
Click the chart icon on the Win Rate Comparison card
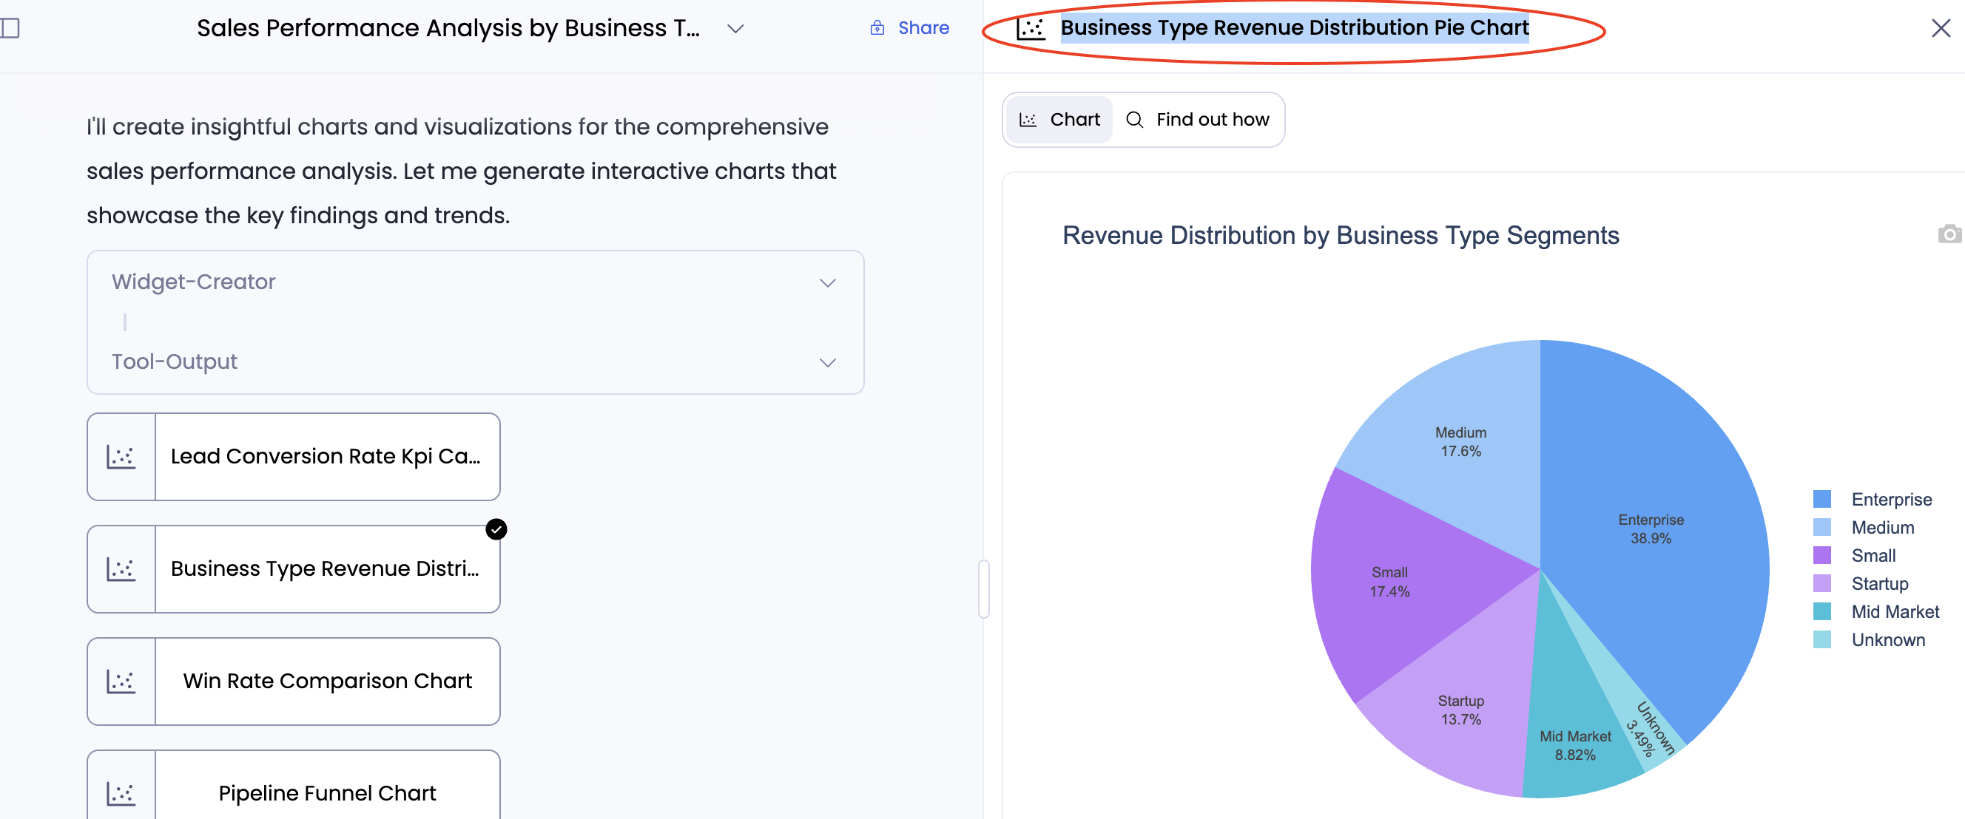tap(121, 681)
